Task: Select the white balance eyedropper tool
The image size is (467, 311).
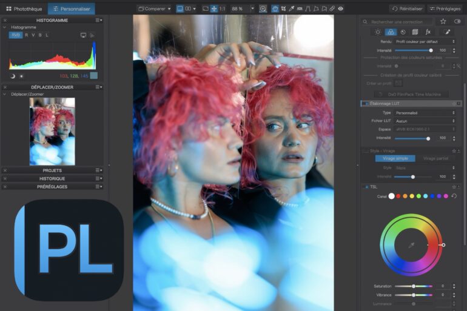Action: pyautogui.click(x=292, y=9)
